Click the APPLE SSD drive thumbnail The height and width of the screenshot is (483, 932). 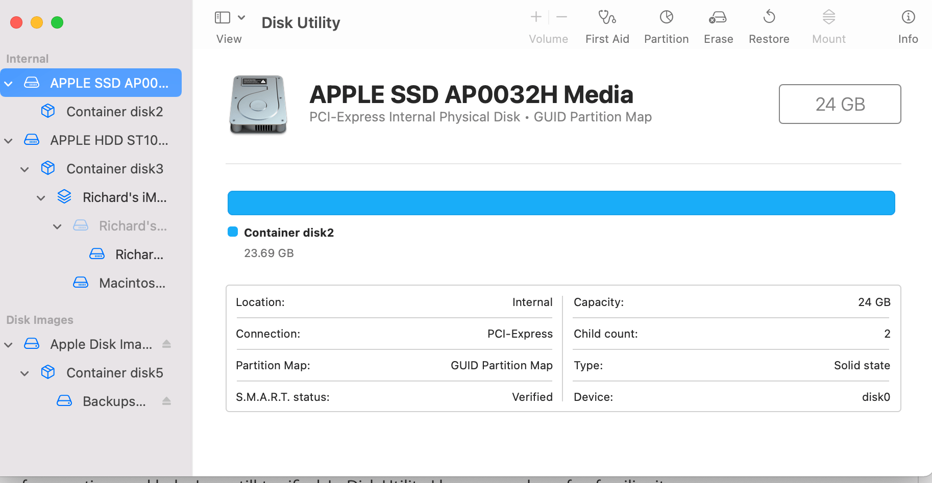(x=258, y=105)
